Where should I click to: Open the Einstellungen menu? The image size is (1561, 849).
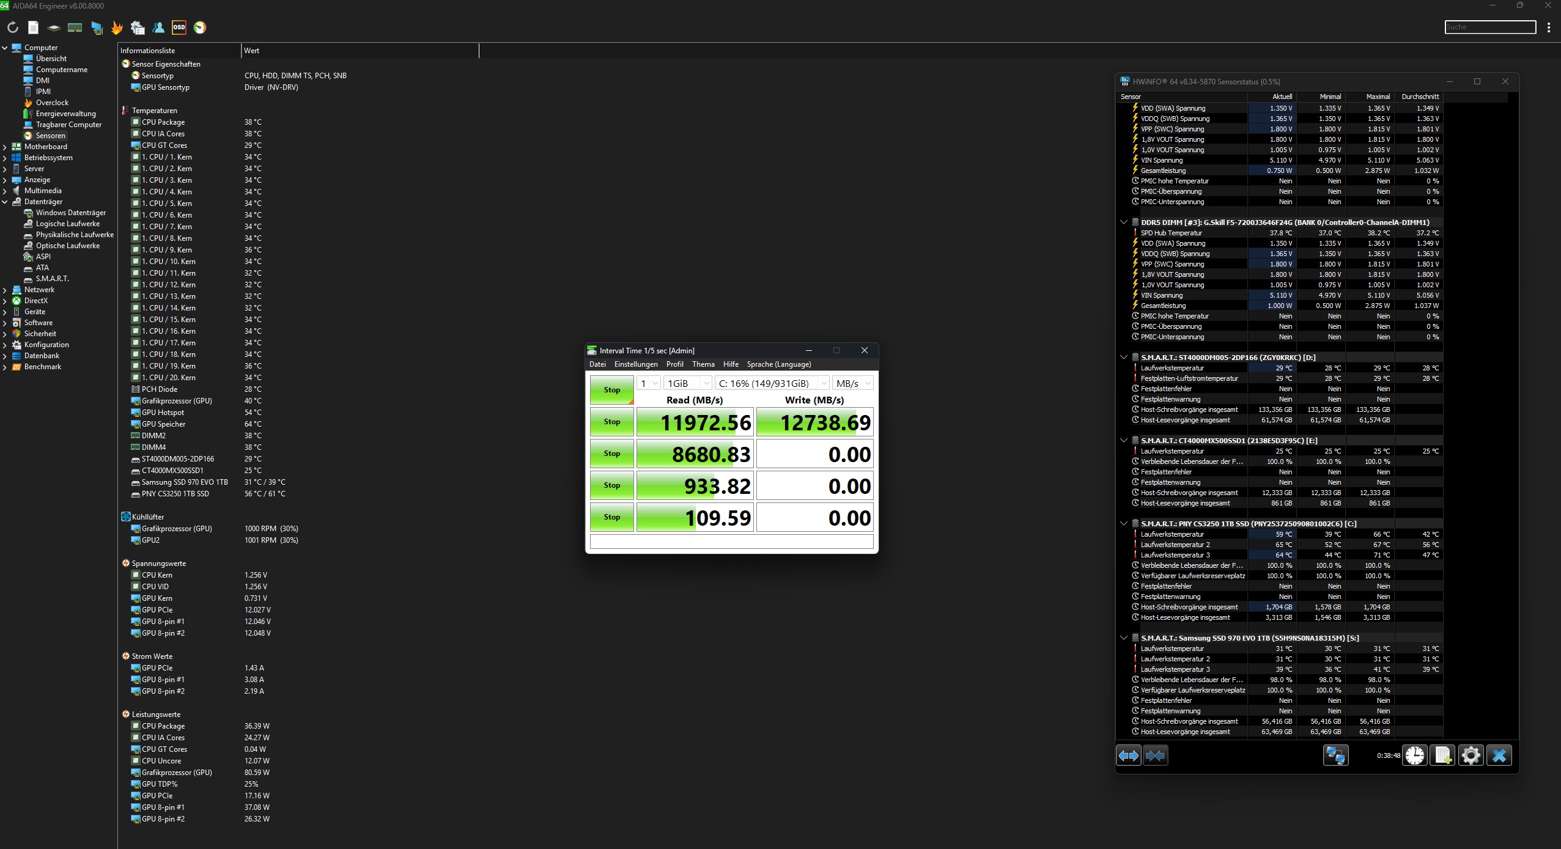[x=635, y=364]
